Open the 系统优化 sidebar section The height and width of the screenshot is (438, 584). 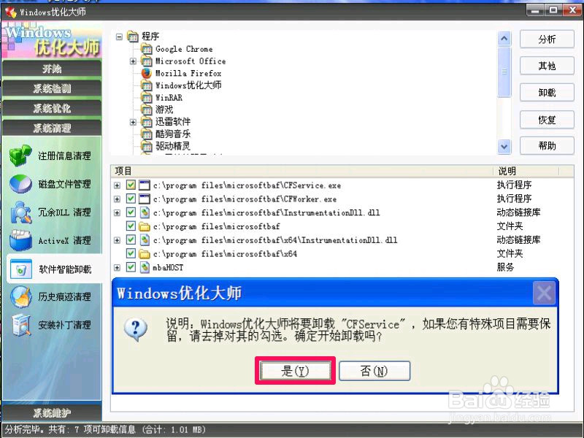coord(52,108)
